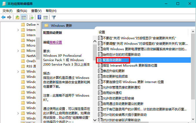Image resolution: width=196 pixels, height=123 pixels.
Task: Click the Group Policy Editor title bar icon
Action: pos(4,4)
